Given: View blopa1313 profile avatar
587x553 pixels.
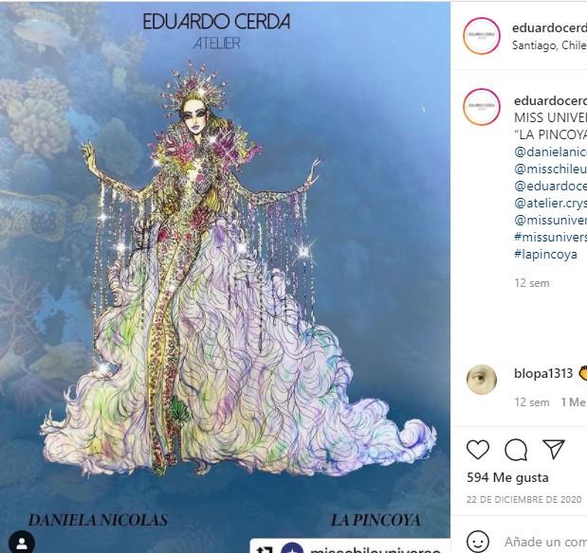Looking at the screenshot, I should pos(482,380).
